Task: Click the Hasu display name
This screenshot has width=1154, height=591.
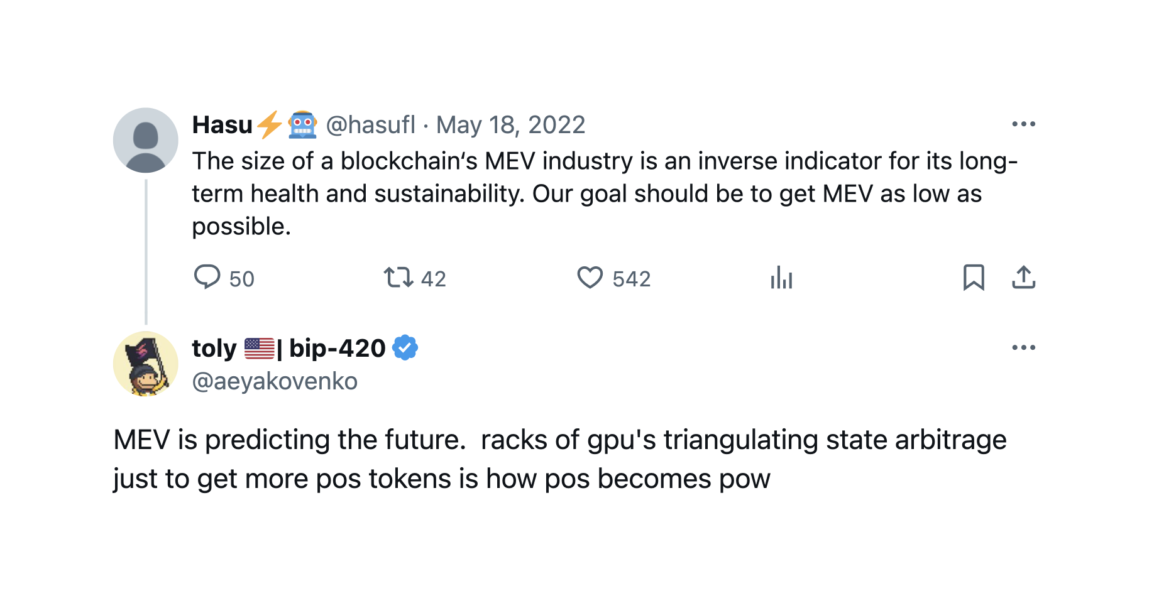Action: pyautogui.click(x=223, y=125)
